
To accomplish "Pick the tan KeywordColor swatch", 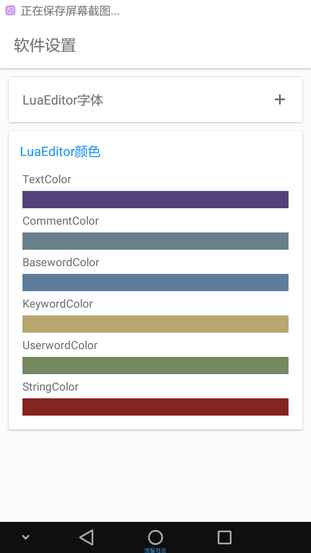I will coord(155,324).
